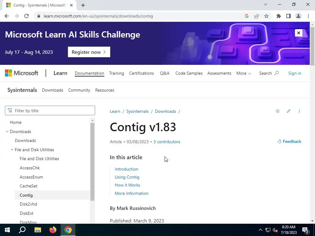Jump to the More Information section
Viewport: 315px width, 236px height.
click(x=132, y=193)
